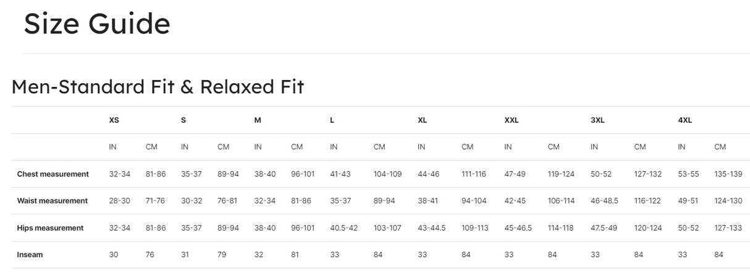Image resolution: width=750 pixels, height=278 pixels.
Task: Select the 46-48.5 waist value for 3XL
Action: point(604,201)
